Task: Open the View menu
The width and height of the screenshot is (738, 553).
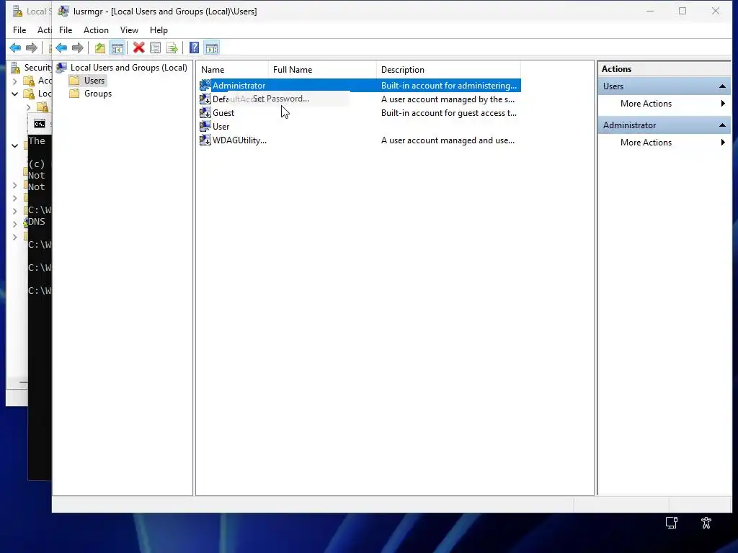Action: click(x=129, y=30)
